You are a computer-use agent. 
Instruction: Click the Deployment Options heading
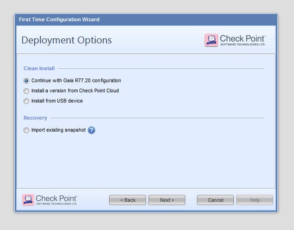67,40
